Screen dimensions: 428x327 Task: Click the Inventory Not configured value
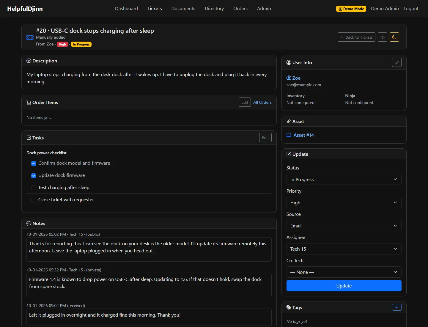tap(300, 103)
